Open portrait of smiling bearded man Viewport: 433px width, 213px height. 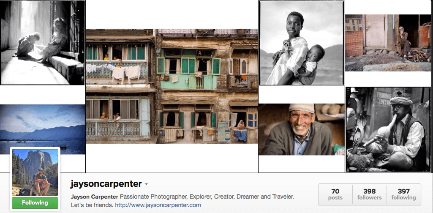[x=302, y=129]
